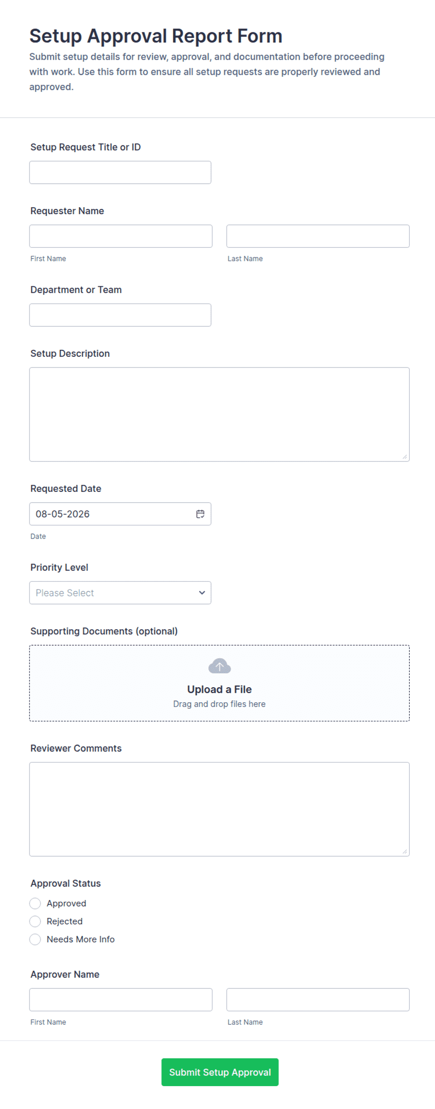Click the Requester Last Name field
The height and width of the screenshot is (1109, 435).
pyautogui.click(x=318, y=236)
